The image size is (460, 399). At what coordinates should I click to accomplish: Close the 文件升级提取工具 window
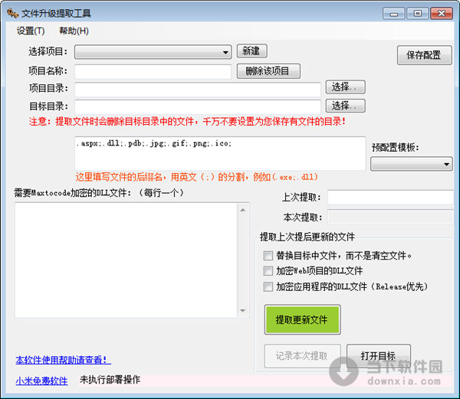[x=442, y=14]
